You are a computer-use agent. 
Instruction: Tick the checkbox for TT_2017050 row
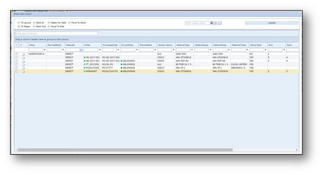click(x=16, y=64)
